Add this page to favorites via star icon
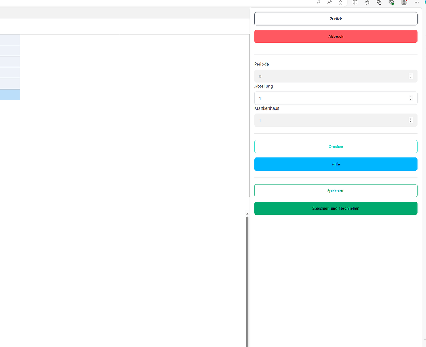 coord(340,3)
